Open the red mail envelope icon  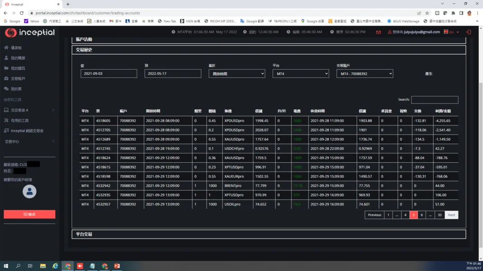tap(378, 32)
